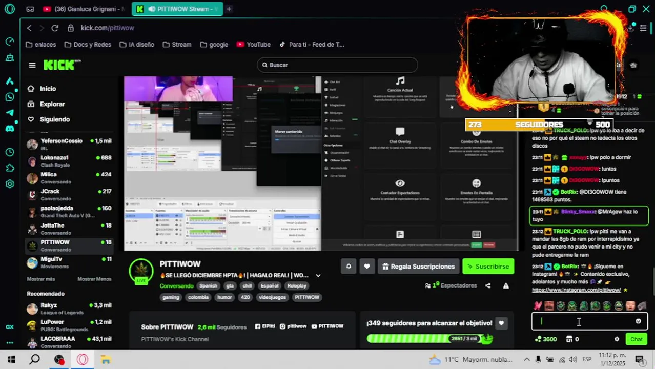This screenshot has height=369, width=655.
Task: Select the gta stream tag
Action: pos(230,286)
